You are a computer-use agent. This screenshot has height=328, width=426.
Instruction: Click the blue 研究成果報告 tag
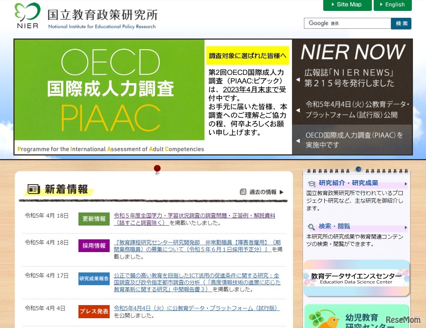coord(94,279)
